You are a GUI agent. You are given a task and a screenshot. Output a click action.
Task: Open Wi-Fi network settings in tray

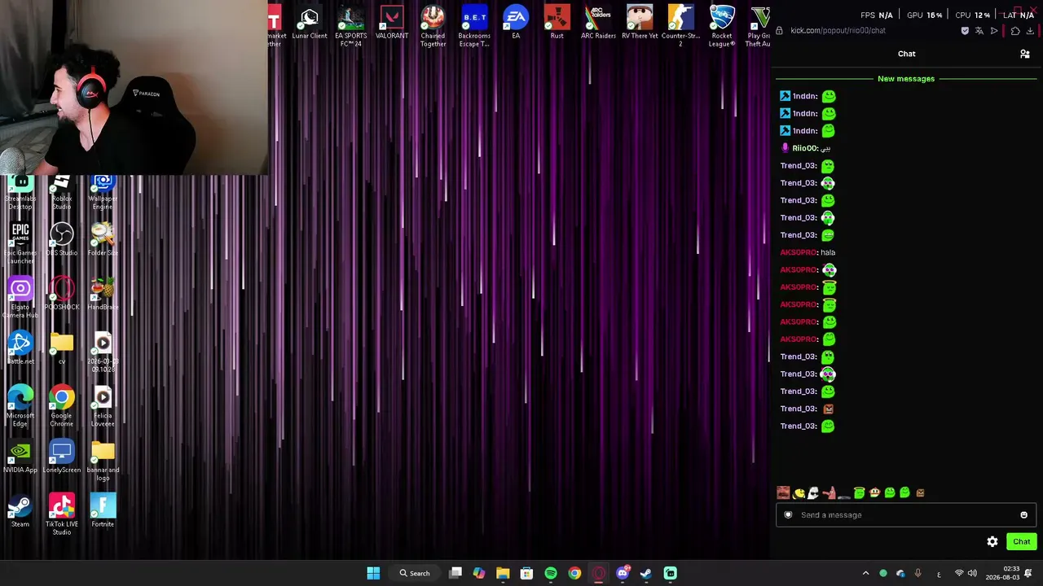pyautogui.click(x=959, y=573)
